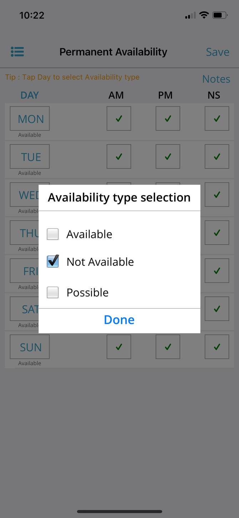This screenshot has height=518, width=239.
Task: Select the MON day button
Action: click(30, 118)
